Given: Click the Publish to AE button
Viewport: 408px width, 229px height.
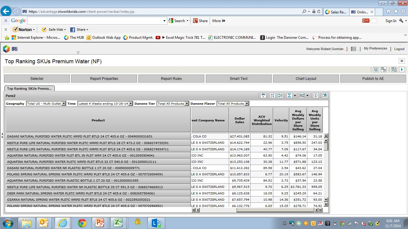Looking at the screenshot, I should coord(373,79).
